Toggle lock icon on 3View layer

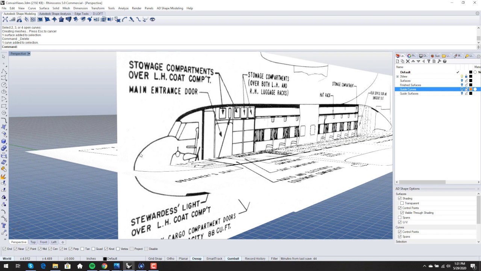pyautogui.click(x=466, y=76)
